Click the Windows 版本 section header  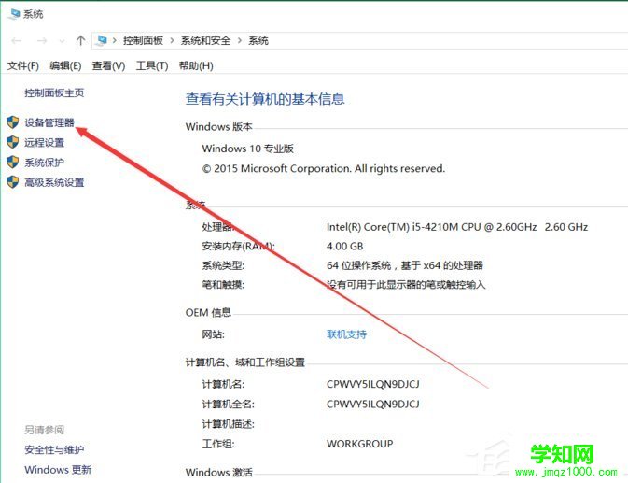coord(219,127)
